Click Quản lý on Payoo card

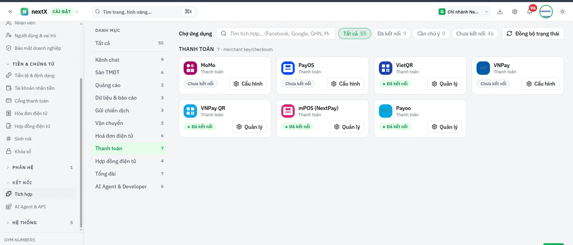click(x=445, y=127)
